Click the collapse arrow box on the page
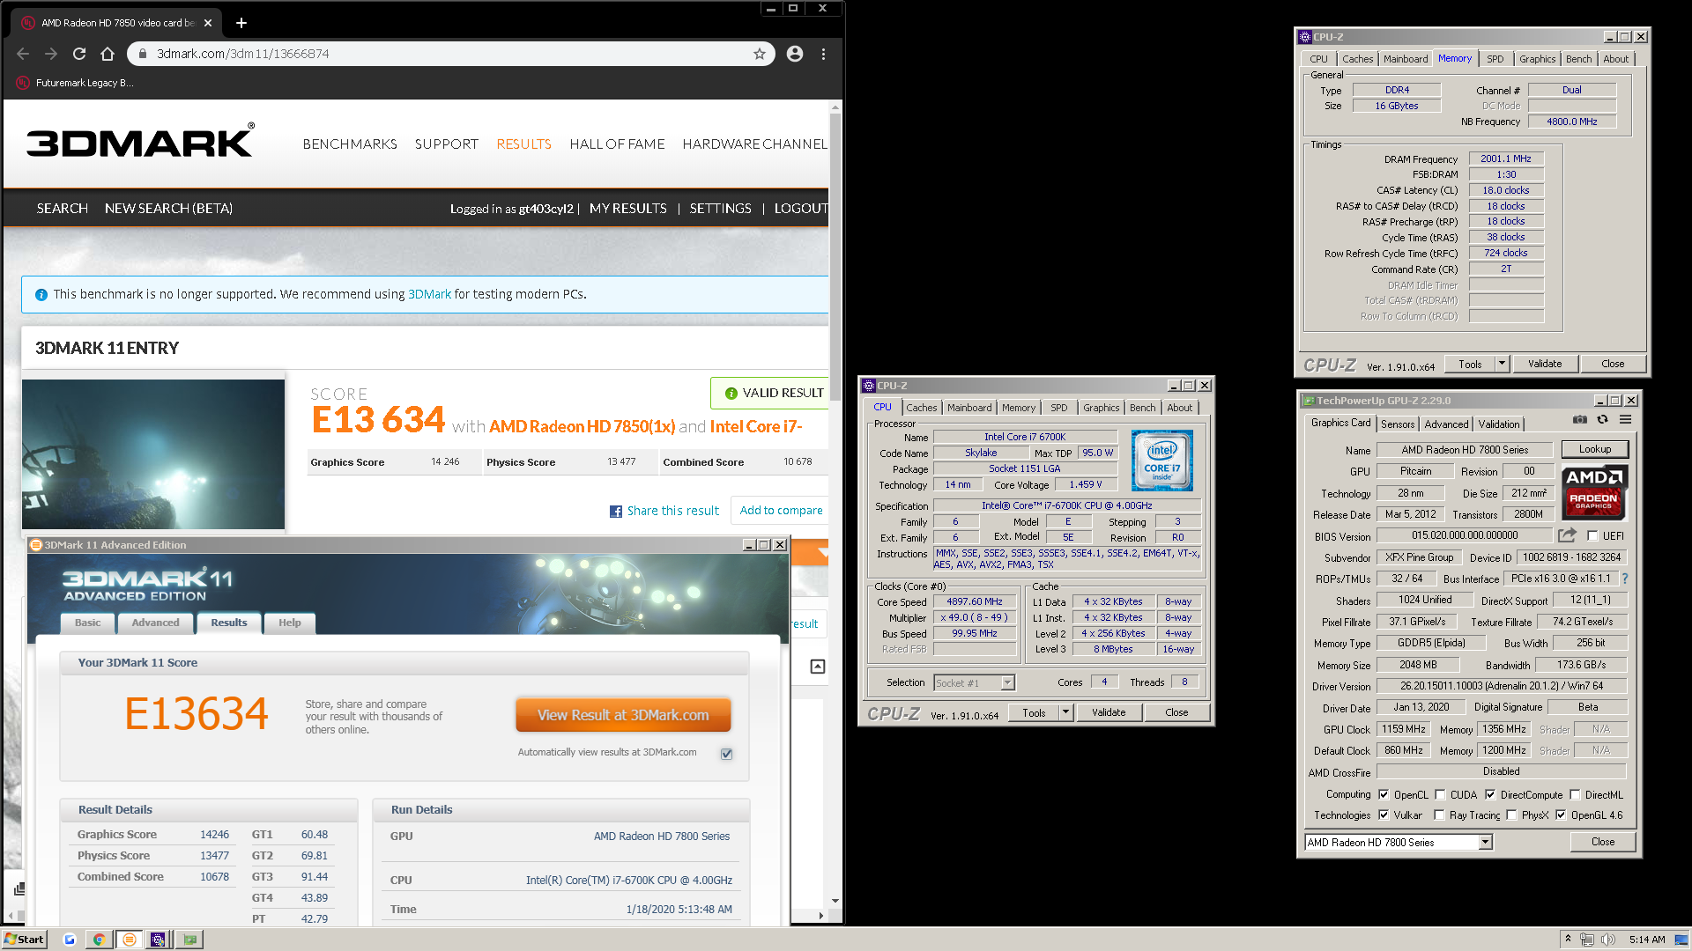This screenshot has height=951, width=1692. 818,667
